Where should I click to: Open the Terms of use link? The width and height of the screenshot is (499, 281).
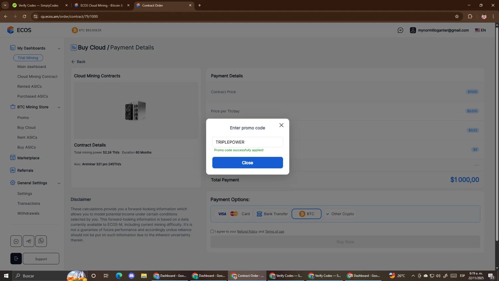pyautogui.click(x=274, y=232)
